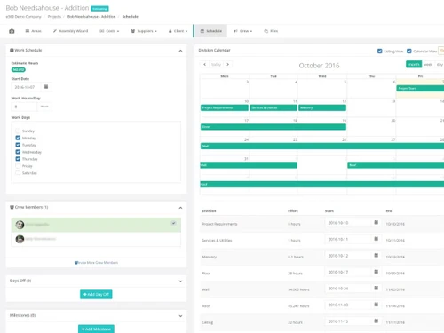The image size is (444, 333).
Task: Open calendar icon in Services & Utilities row
Action: pos(376,239)
